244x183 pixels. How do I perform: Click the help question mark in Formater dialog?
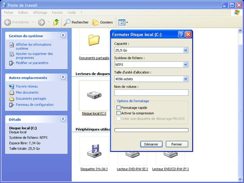tap(181, 34)
